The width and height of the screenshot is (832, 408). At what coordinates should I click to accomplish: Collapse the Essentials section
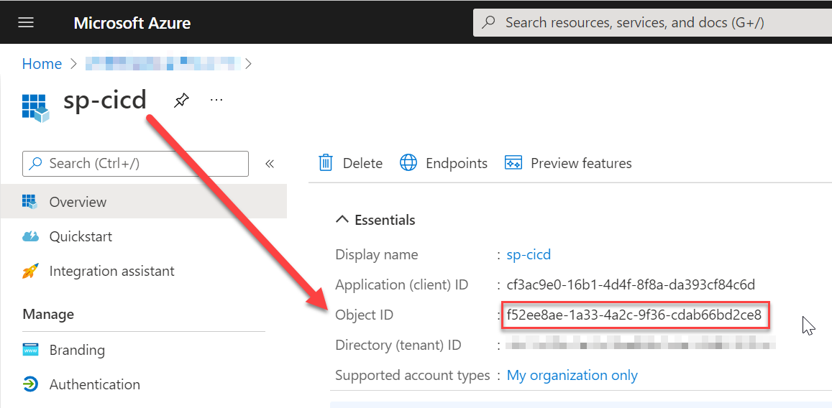tap(375, 220)
